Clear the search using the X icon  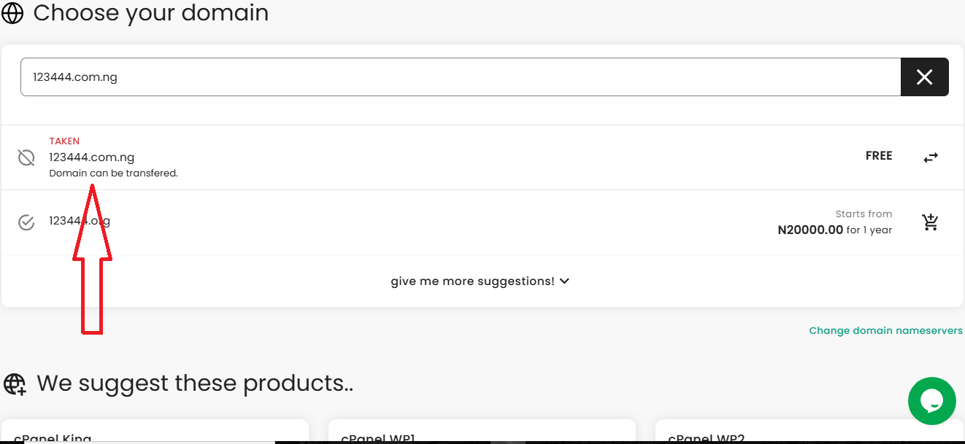point(925,77)
